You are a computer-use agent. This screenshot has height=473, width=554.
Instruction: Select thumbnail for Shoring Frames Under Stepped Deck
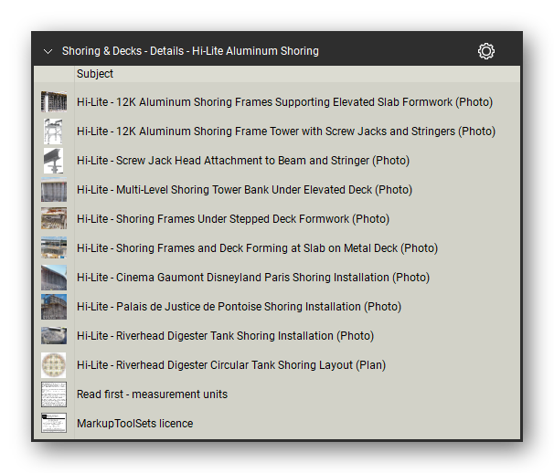(54, 219)
